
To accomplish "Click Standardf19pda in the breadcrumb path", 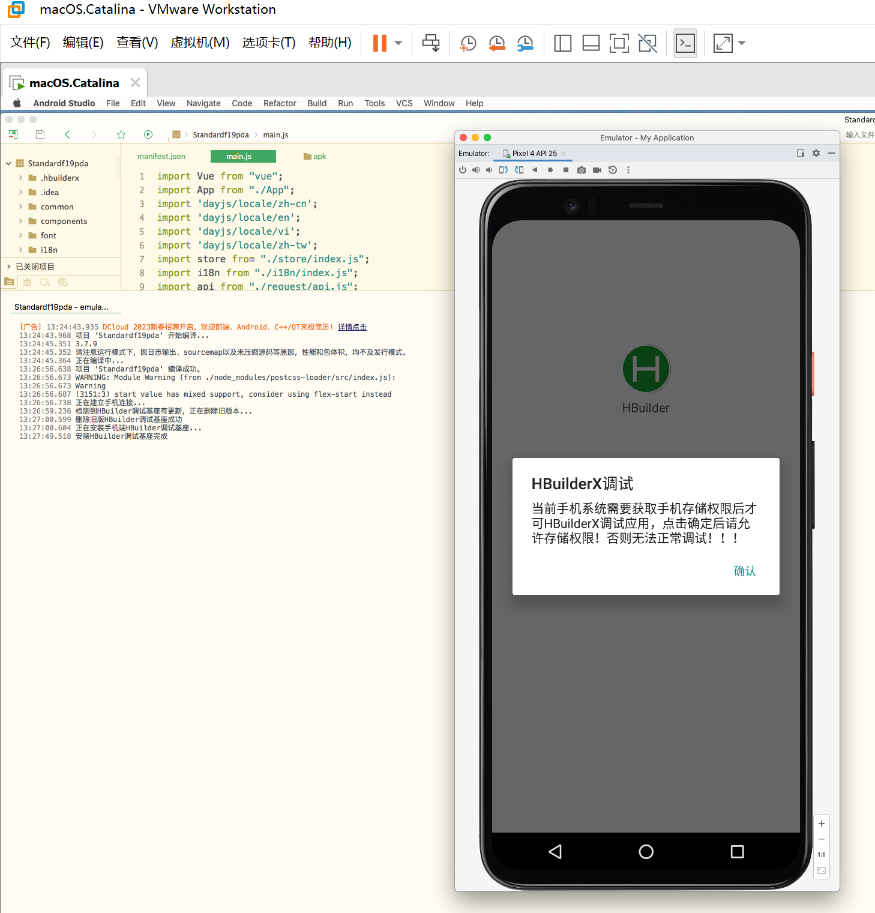I will pos(221,135).
